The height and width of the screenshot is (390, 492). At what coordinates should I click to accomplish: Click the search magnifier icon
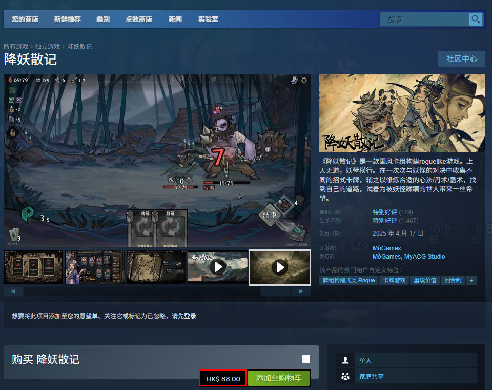(476, 19)
